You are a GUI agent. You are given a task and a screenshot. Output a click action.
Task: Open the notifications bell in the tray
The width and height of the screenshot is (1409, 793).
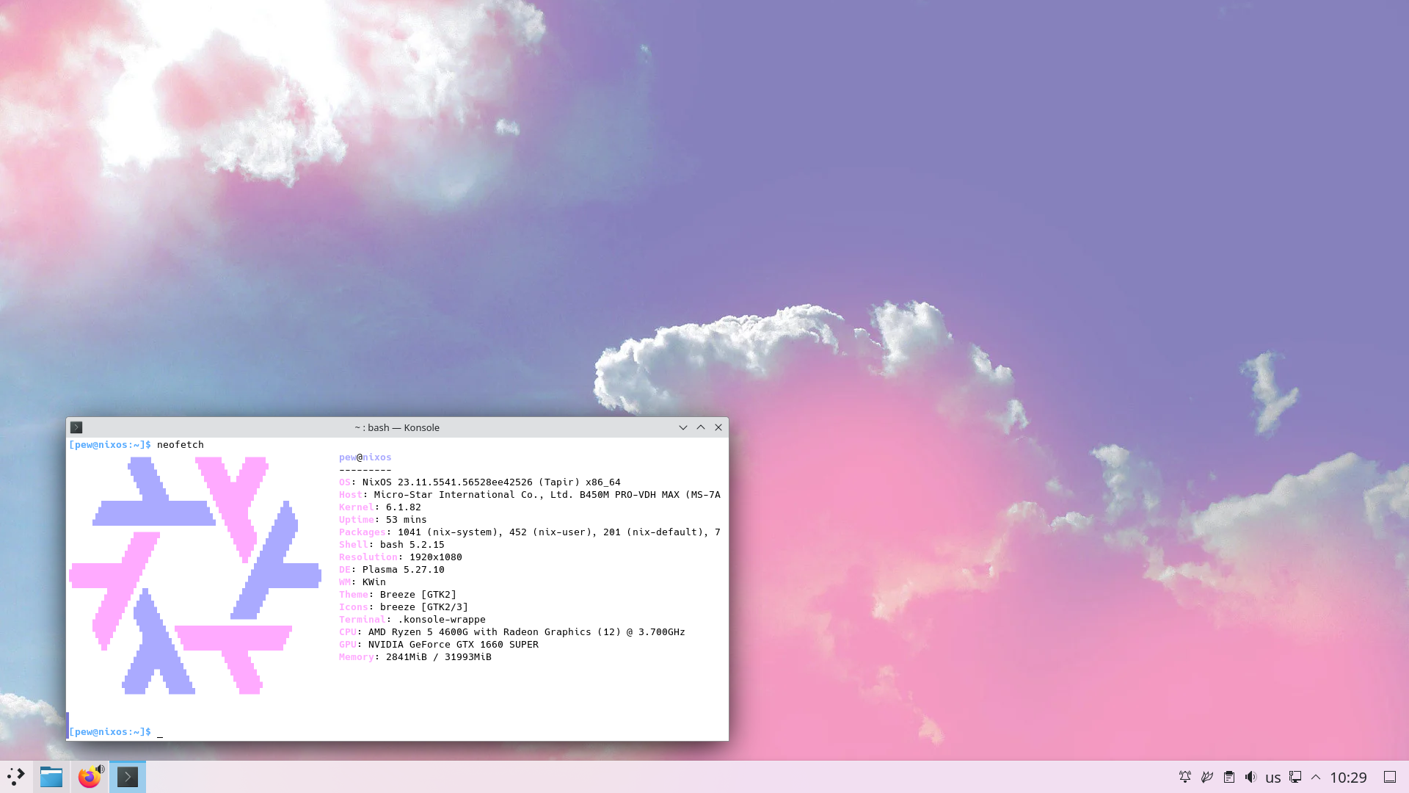click(1184, 777)
